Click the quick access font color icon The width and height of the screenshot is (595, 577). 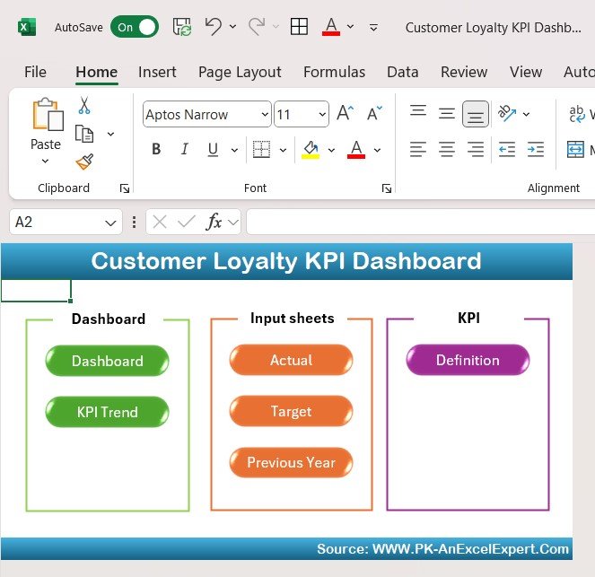(x=331, y=27)
